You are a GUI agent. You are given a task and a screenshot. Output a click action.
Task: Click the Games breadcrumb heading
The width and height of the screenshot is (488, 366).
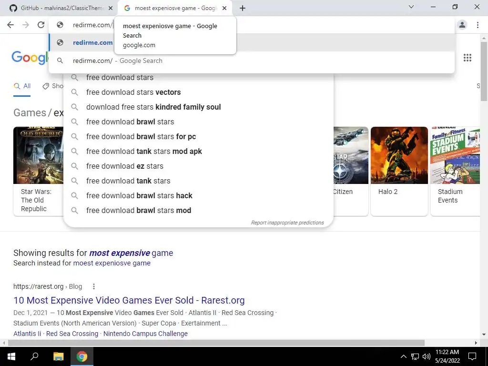(30, 112)
